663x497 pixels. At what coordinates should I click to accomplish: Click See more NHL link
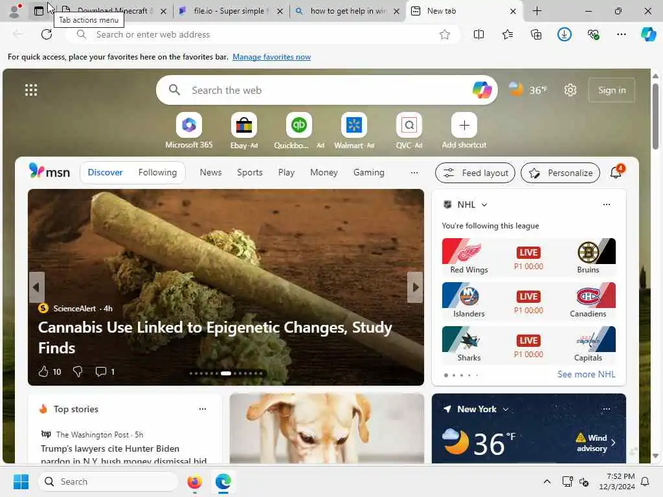coord(586,375)
